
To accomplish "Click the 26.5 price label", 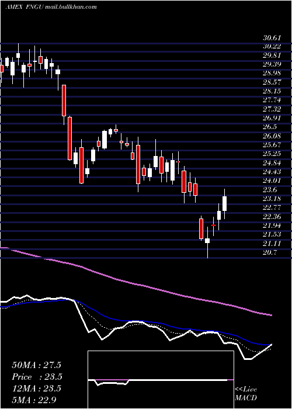I will 270,127.
